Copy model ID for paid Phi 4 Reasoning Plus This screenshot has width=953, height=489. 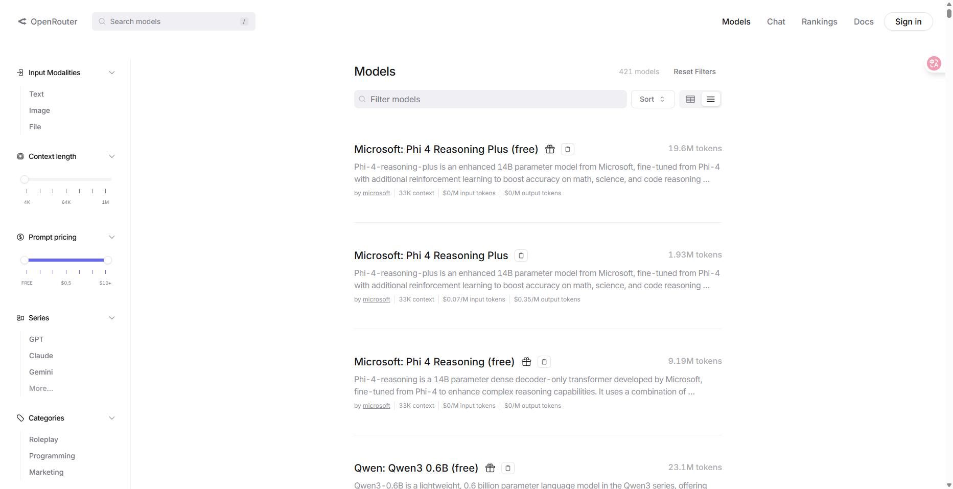521,255
